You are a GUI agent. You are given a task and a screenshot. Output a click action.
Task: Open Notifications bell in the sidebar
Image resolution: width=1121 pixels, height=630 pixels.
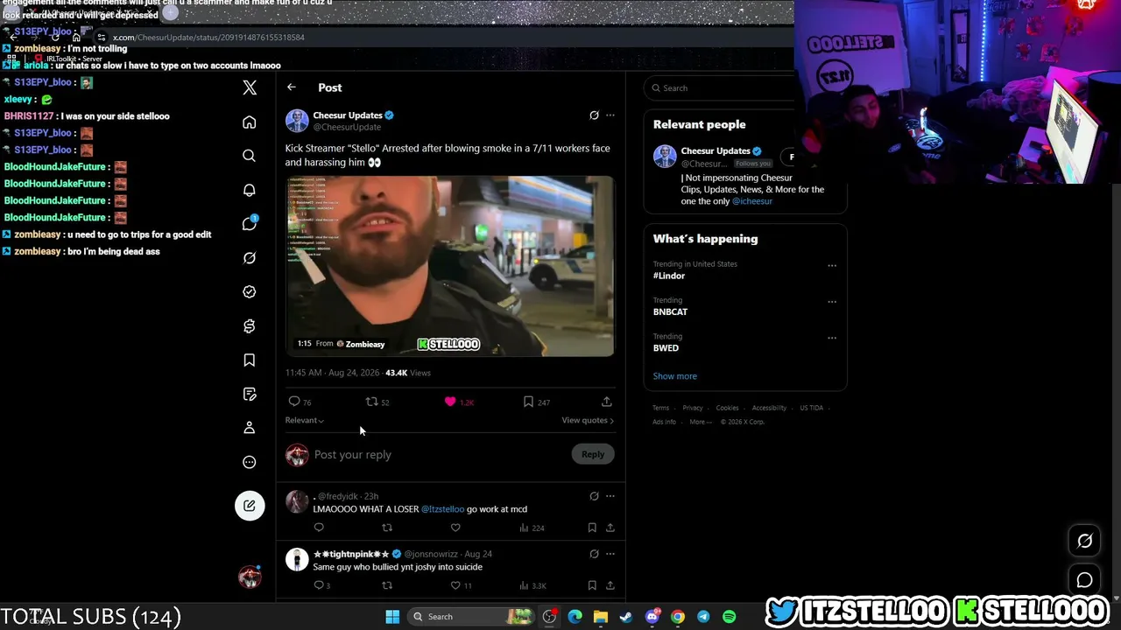coord(250,190)
